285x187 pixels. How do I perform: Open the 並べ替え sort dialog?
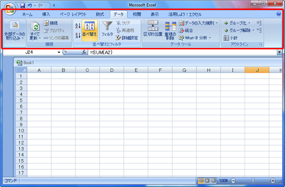(x=90, y=30)
